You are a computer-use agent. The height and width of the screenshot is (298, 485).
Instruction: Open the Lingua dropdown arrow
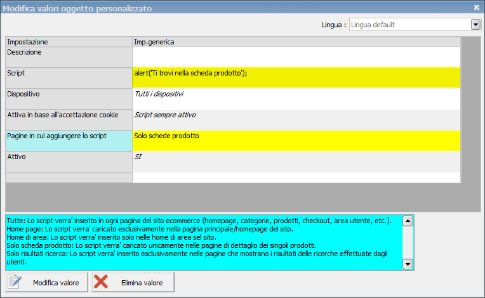tap(475, 25)
